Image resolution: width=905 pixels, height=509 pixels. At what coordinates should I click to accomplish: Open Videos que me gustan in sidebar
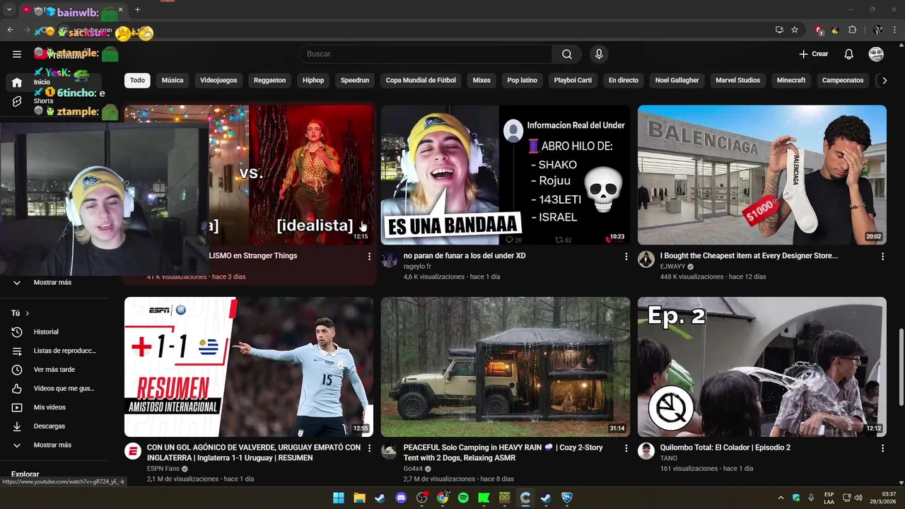point(54,388)
